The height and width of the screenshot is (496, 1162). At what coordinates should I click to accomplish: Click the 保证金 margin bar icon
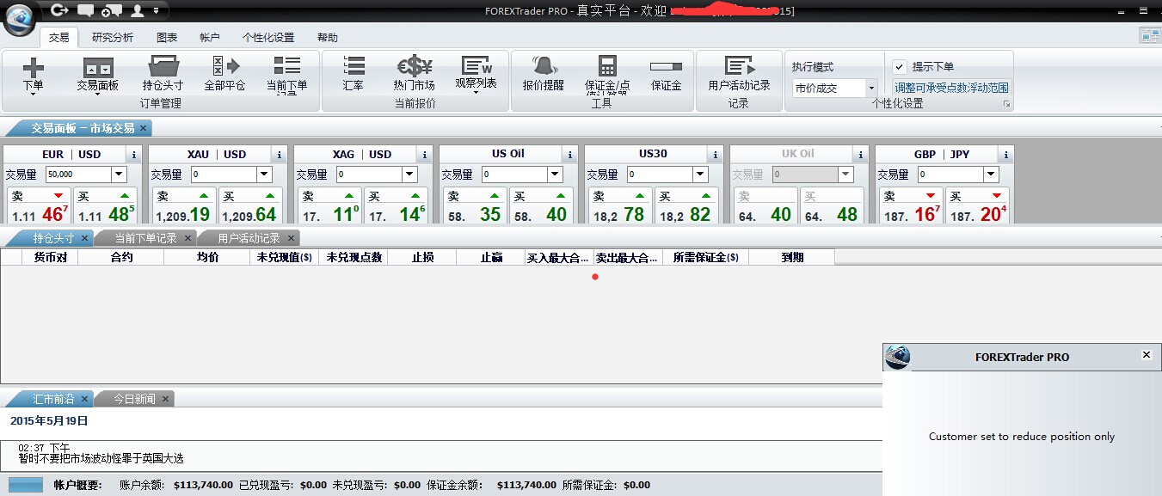tap(666, 75)
